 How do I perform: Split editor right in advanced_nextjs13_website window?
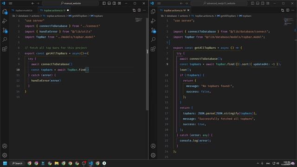click(288, 10)
